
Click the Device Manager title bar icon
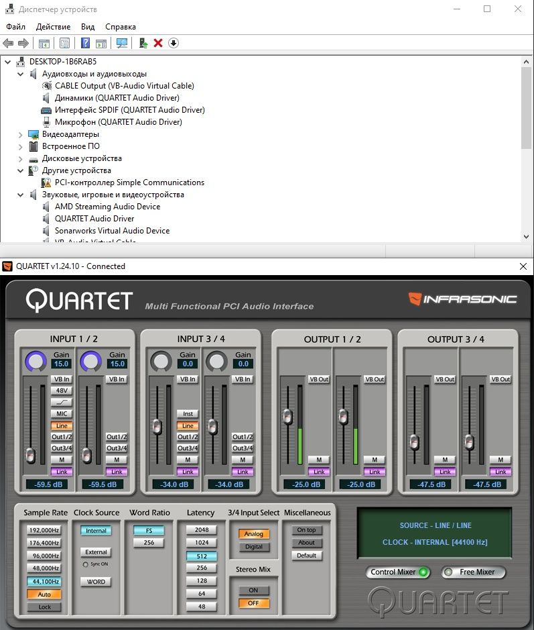[9, 9]
